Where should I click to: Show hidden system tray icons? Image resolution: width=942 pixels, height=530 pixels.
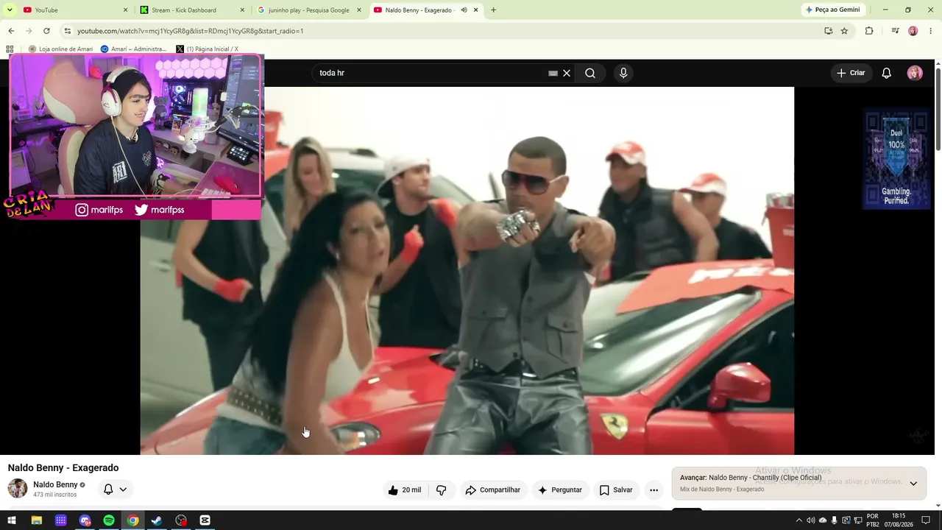pos(799,520)
